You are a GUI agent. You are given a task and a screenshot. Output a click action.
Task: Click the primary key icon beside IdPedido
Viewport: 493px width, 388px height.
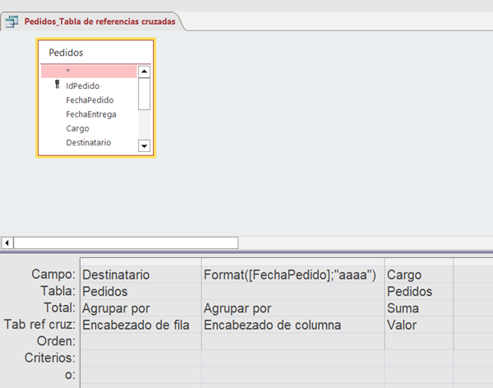point(57,85)
